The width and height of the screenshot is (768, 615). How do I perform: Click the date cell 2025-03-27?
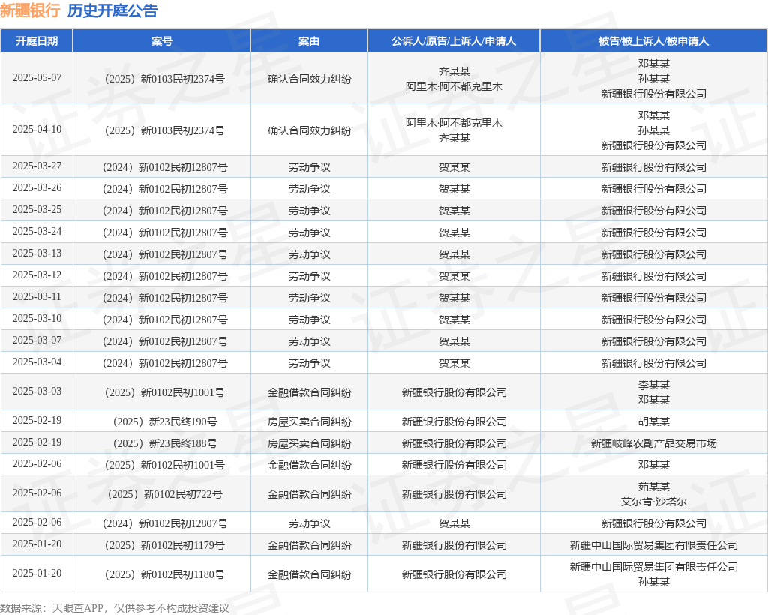pos(37,166)
